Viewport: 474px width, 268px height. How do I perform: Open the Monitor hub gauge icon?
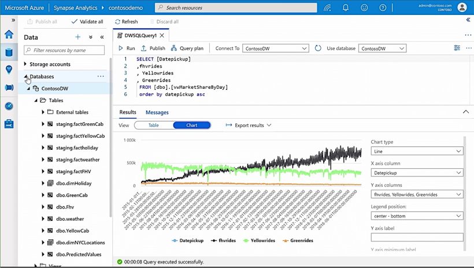pyautogui.click(x=9, y=106)
